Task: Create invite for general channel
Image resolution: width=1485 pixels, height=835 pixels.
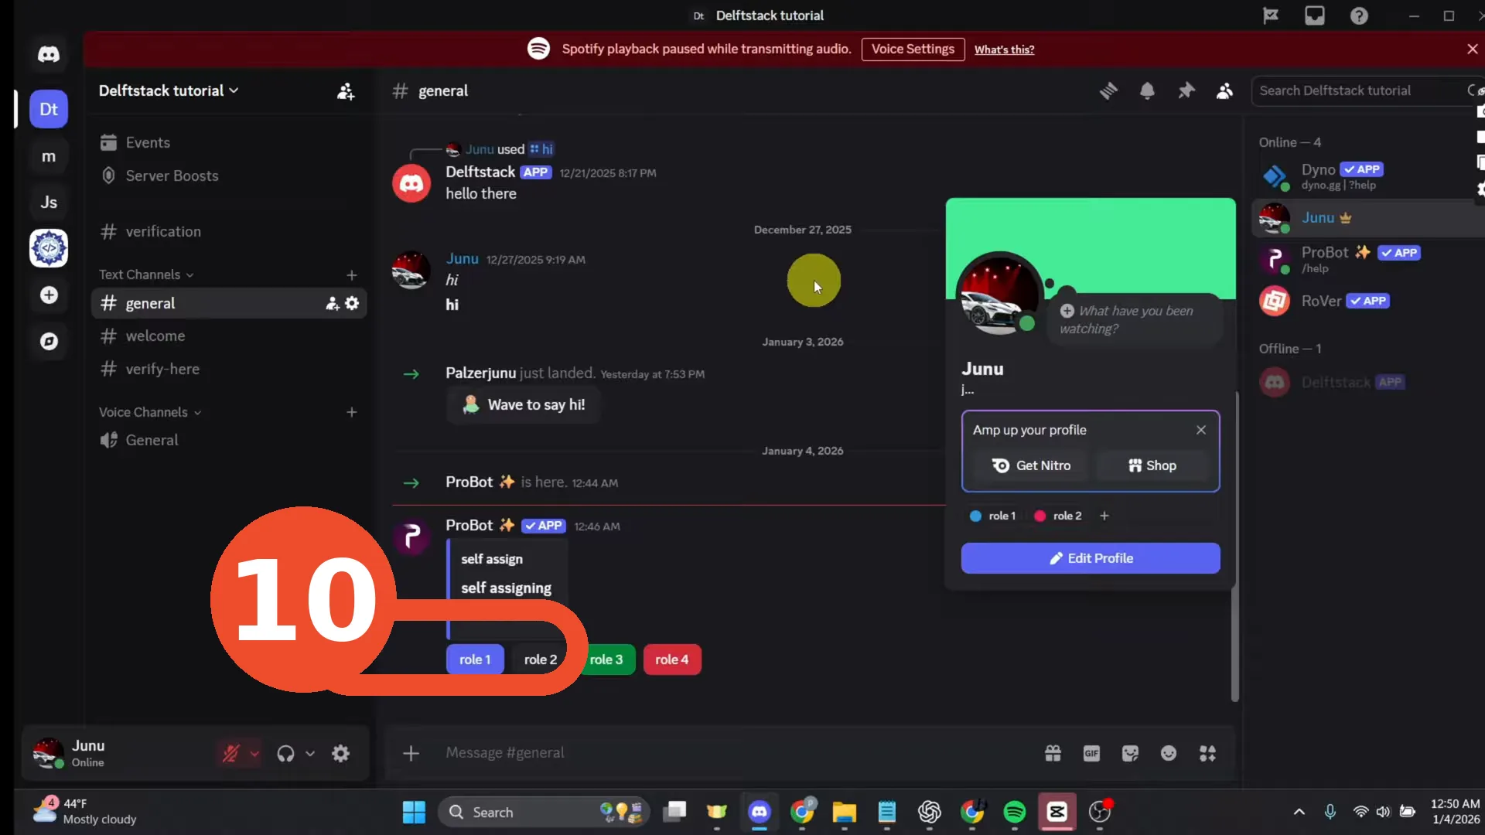Action: (x=333, y=303)
